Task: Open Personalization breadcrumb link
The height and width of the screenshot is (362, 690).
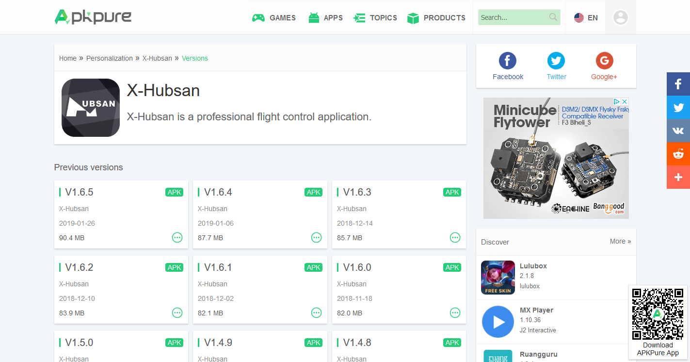Action: 110,58
